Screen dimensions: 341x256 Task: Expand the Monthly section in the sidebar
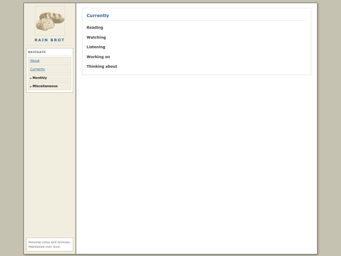click(50, 78)
